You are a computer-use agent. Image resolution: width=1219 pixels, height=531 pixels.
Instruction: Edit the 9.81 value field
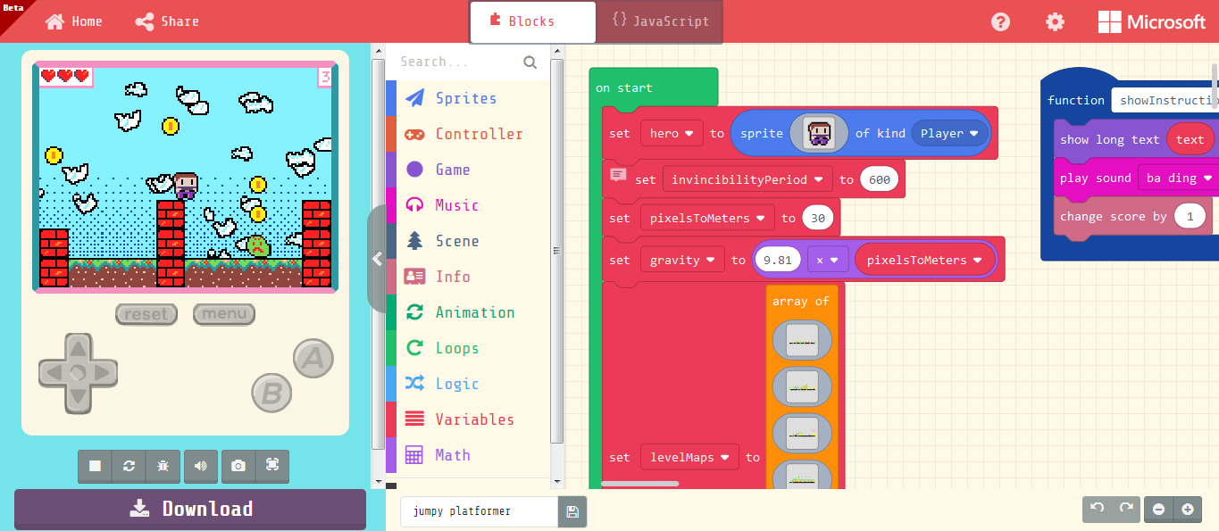777,261
